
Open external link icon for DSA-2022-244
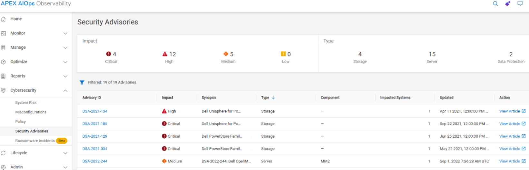[524, 161]
